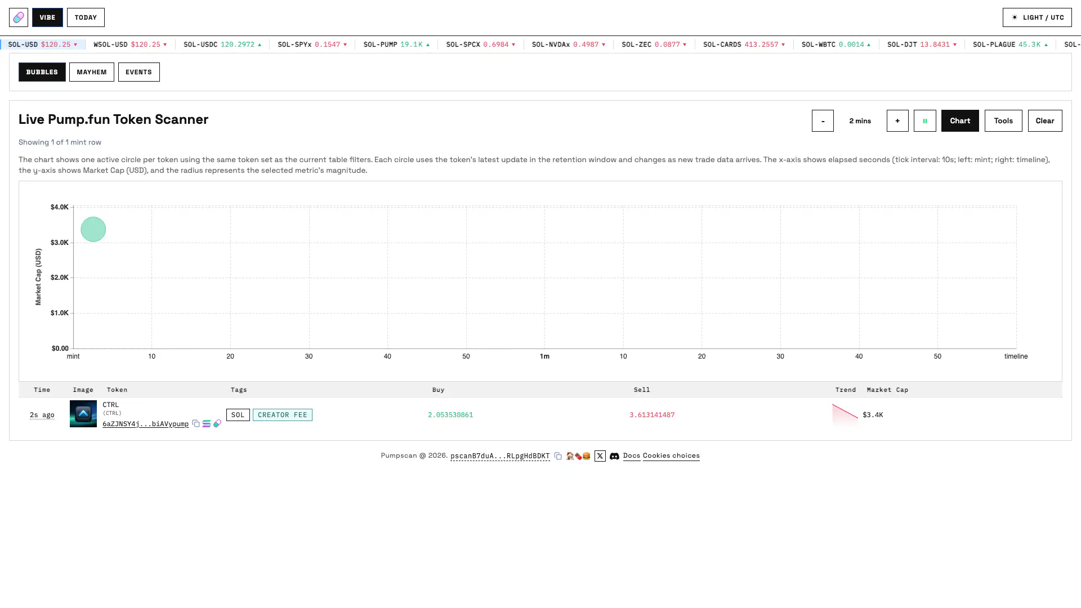Click the '2s ago' time cell
The height and width of the screenshot is (608, 1081).
[x=42, y=415]
